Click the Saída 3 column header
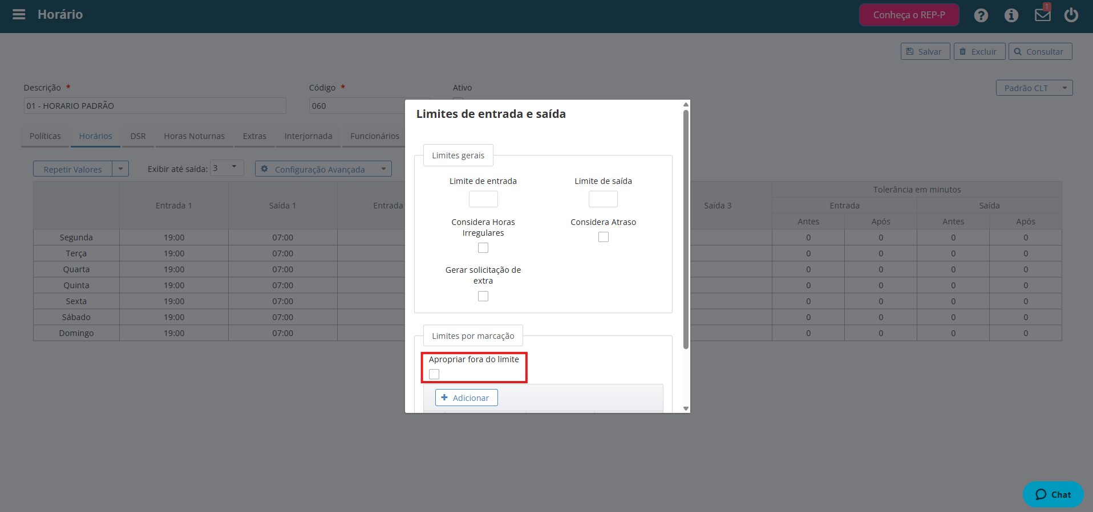Viewport: 1093px width, 512px height. click(x=718, y=206)
